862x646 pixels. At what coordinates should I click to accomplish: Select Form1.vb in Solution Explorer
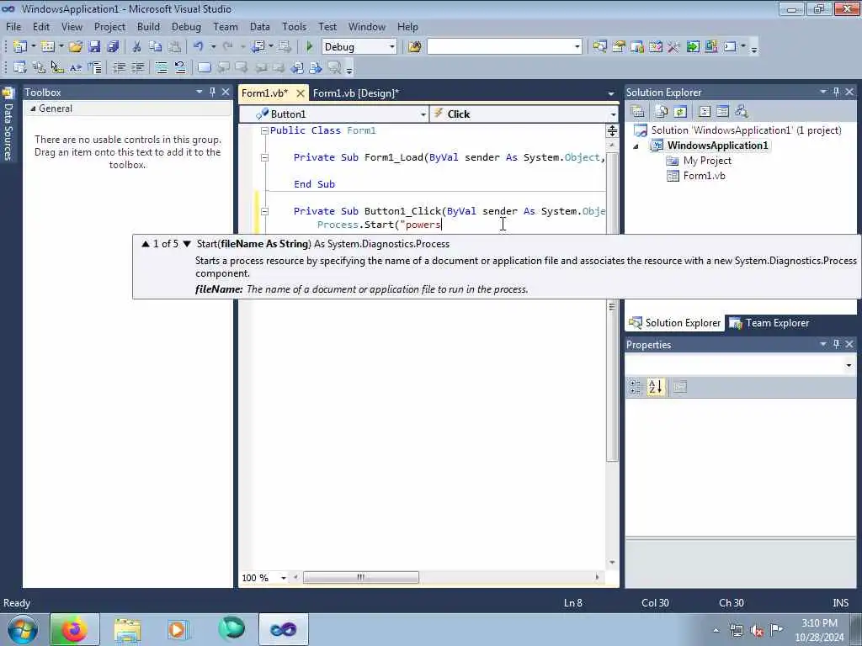704,176
